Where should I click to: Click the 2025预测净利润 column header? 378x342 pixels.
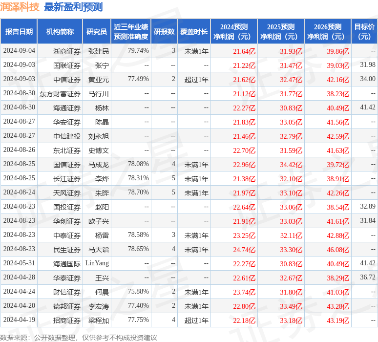(281, 32)
